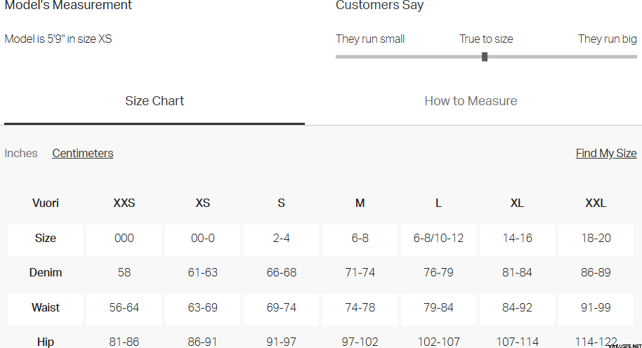Click the Denim row label

pos(46,272)
